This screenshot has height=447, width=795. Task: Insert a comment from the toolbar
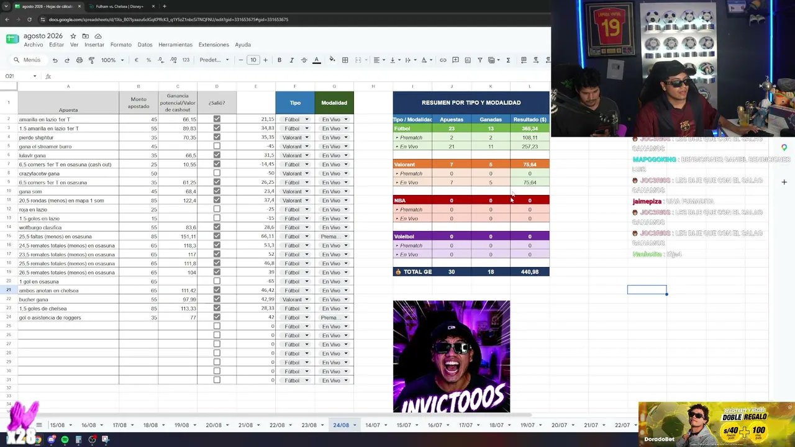[455, 60]
